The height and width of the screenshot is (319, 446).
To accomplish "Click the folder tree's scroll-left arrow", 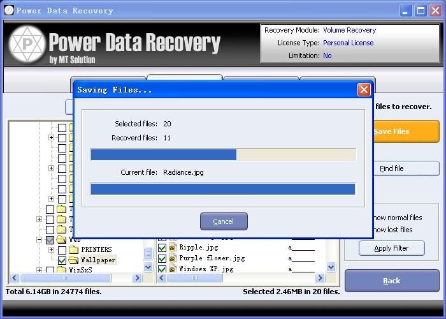I will point(15,278).
